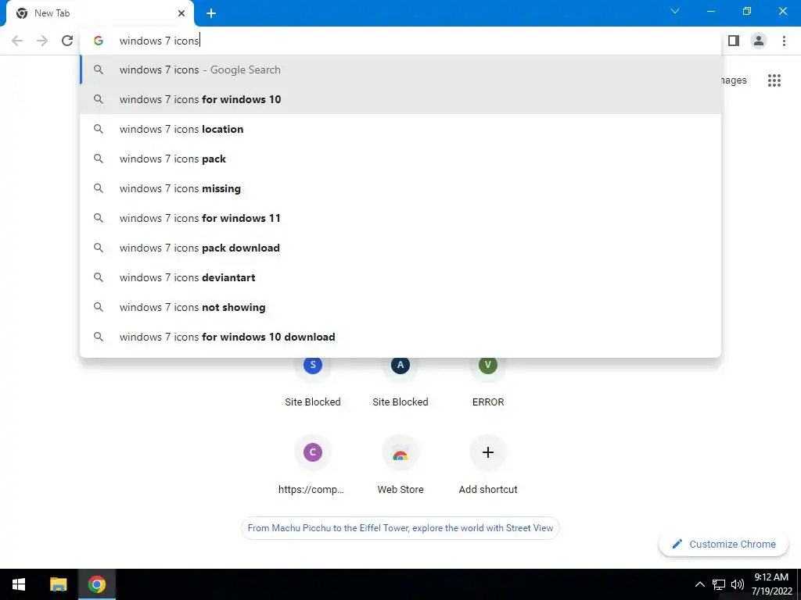Screen dimensions: 801x600
Task: Open the profile avatar menu
Action: click(759, 41)
